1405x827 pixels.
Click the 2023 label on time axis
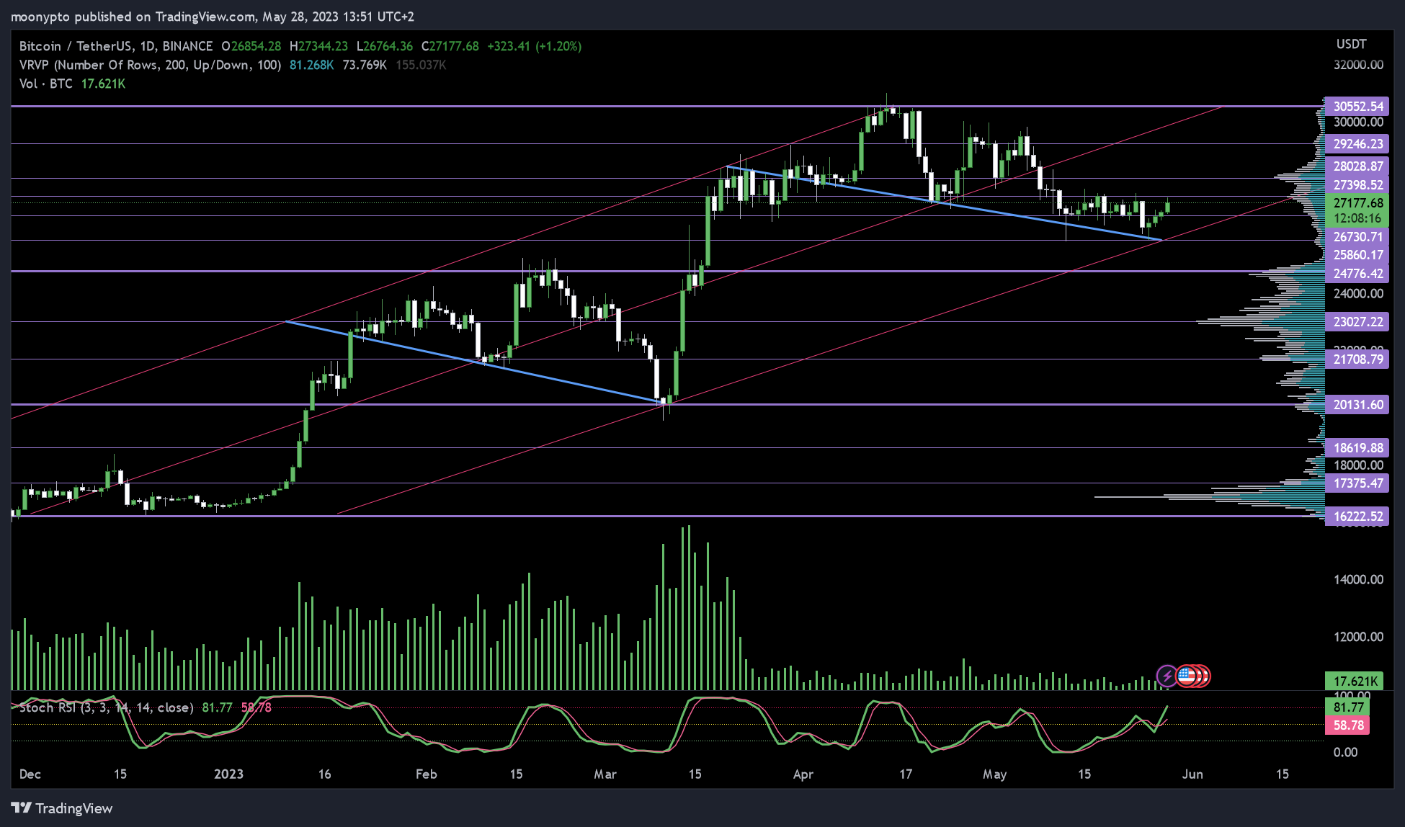pyautogui.click(x=228, y=774)
